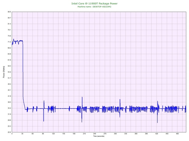This screenshot has width=189, height=141.
Task: Click the 480 x-axis time label
Action: click(177, 134)
